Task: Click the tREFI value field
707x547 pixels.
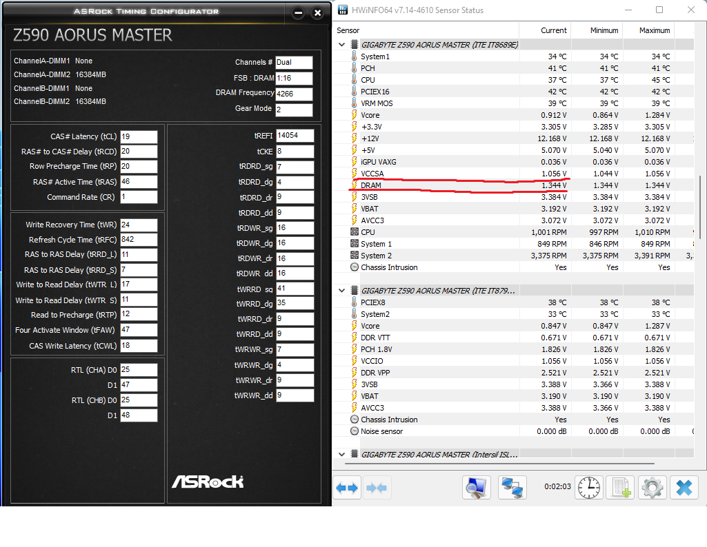Action: (295, 136)
